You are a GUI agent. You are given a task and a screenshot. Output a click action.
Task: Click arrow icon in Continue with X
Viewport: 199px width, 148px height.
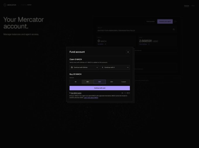tap(128, 68)
